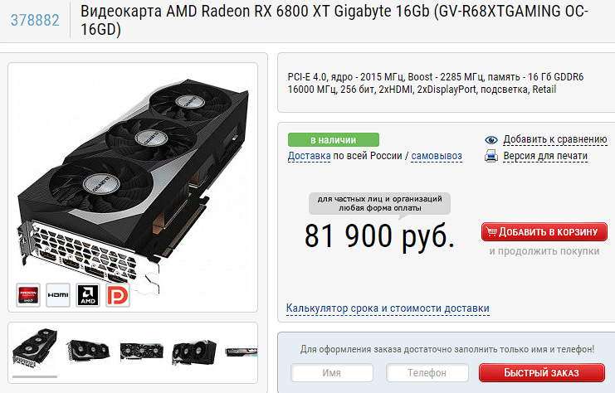Image resolution: width=615 pixels, height=393 pixels.
Task: Select the third front-view thumbnail
Action: click(x=141, y=351)
